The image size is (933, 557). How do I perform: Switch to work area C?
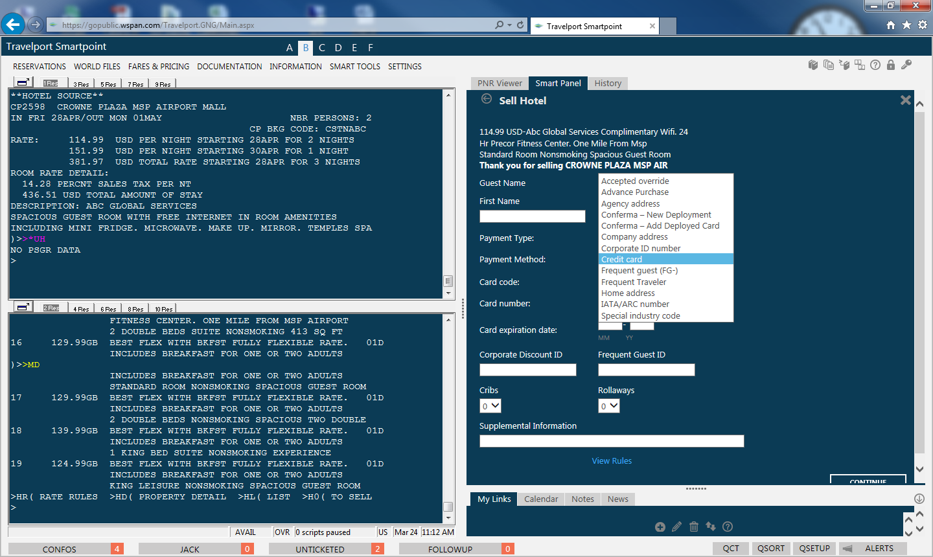(x=322, y=48)
